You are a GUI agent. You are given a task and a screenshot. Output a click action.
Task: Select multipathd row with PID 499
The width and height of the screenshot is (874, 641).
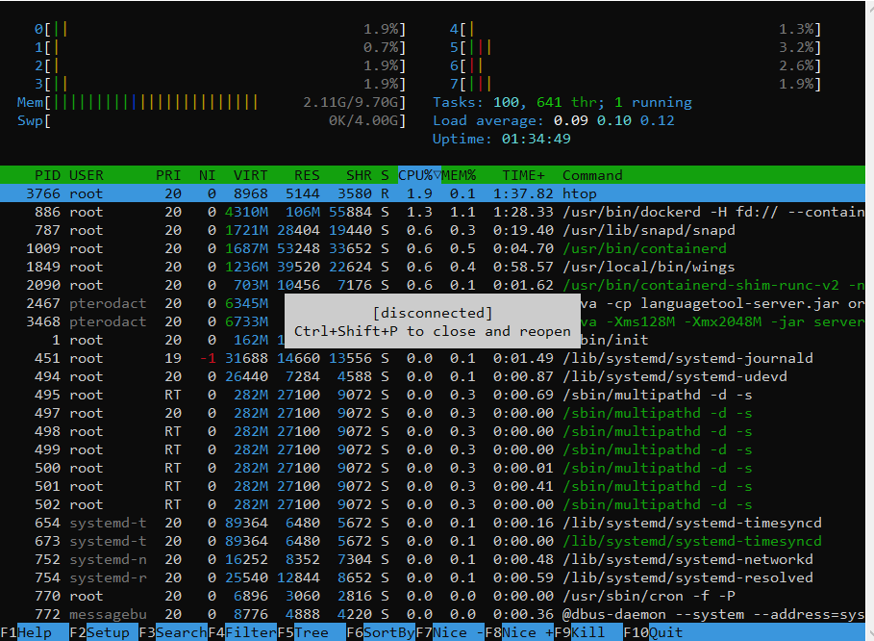[433, 449]
